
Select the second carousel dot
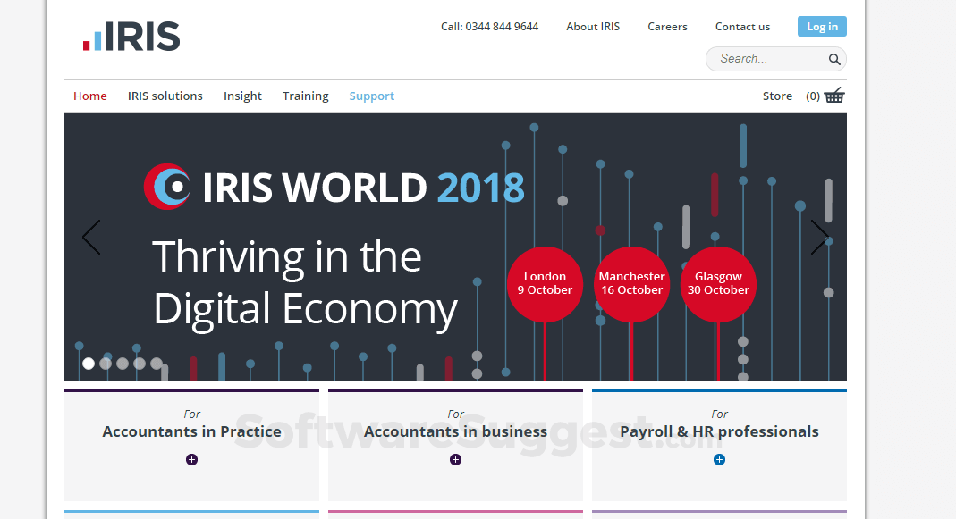pos(105,364)
